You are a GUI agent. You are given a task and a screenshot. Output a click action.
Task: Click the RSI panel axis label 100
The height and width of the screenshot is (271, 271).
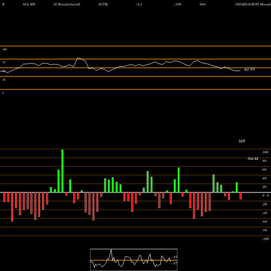4,49
